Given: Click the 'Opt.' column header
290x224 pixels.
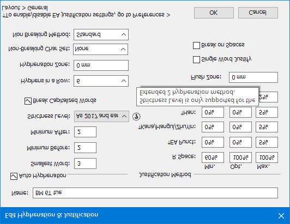Looking at the screenshot, I should (236, 167).
